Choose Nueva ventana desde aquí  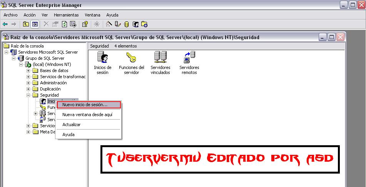[88, 115]
